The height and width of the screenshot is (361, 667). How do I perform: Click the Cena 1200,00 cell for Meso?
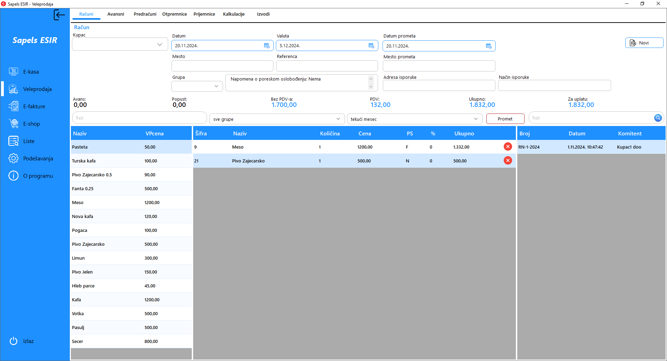coord(365,147)
